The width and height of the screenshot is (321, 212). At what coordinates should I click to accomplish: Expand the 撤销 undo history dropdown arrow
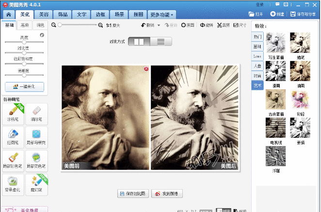coord(159,25)
